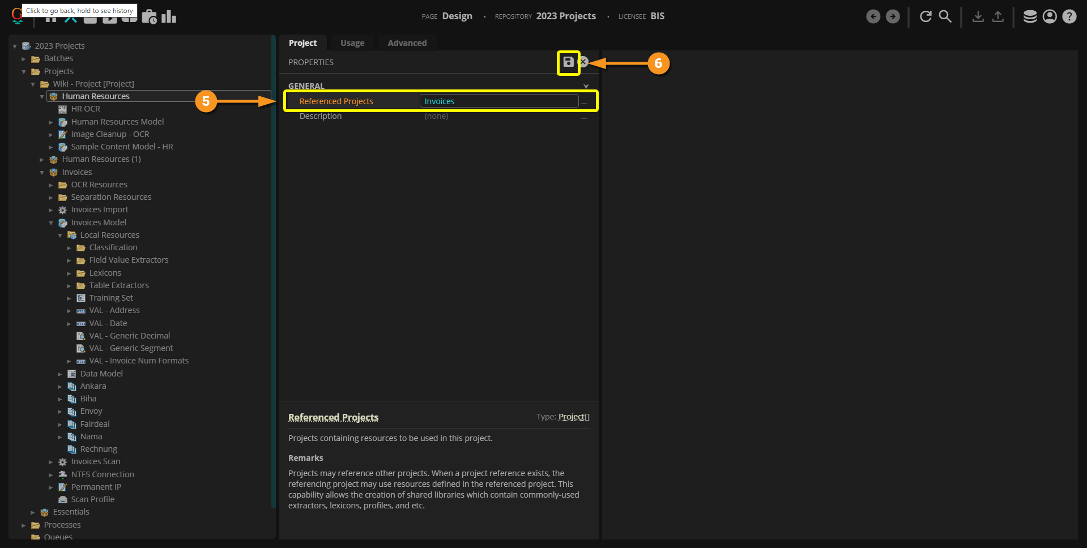The height and width of the screenshot is (548, 1087).
Task: Click the tree panel vertical scrollbar
Action: [274, 272]
